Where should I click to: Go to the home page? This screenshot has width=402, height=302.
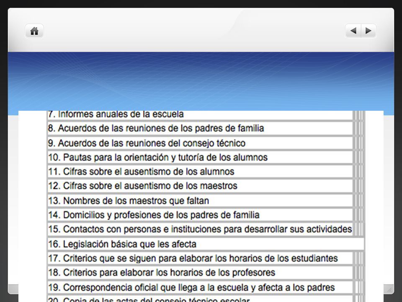[34, 31]
